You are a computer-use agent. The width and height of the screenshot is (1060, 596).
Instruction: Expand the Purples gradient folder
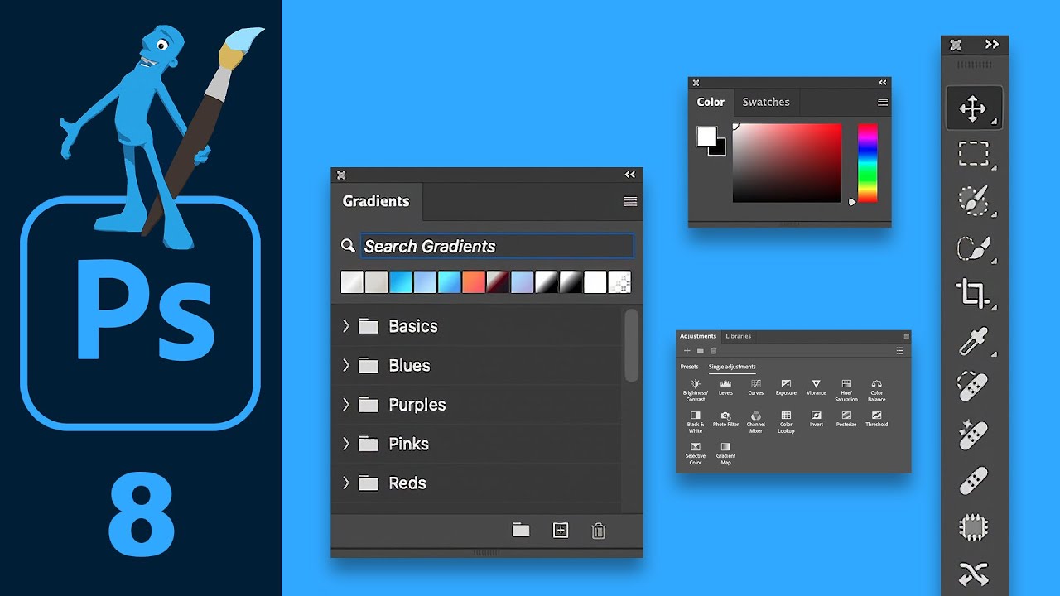[x=346, y=404]
